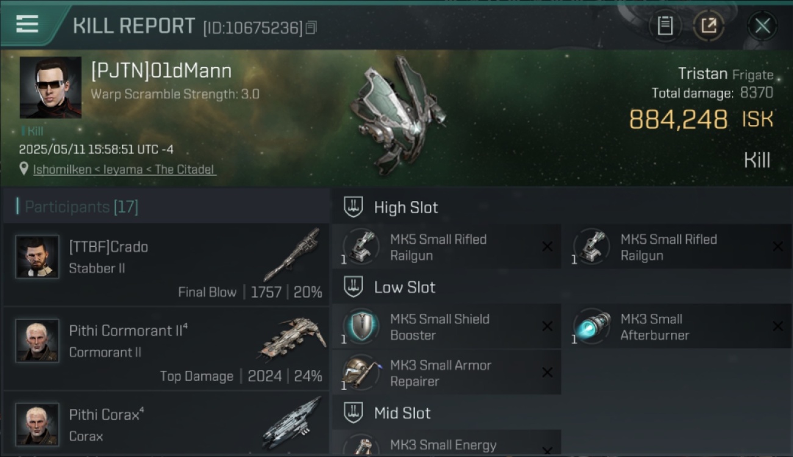Select participant Crado's Stabber II entry
The image size is (793, 457).
[166, 264]
